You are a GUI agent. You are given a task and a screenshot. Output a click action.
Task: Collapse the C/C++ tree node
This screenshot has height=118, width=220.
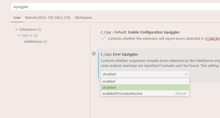point(19,35)
